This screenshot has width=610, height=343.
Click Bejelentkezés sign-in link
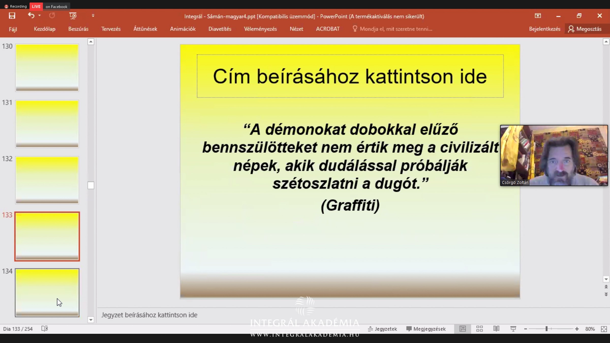544,29
